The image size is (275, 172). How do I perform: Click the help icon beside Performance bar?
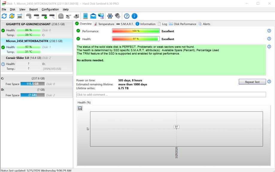coord(269,31)
